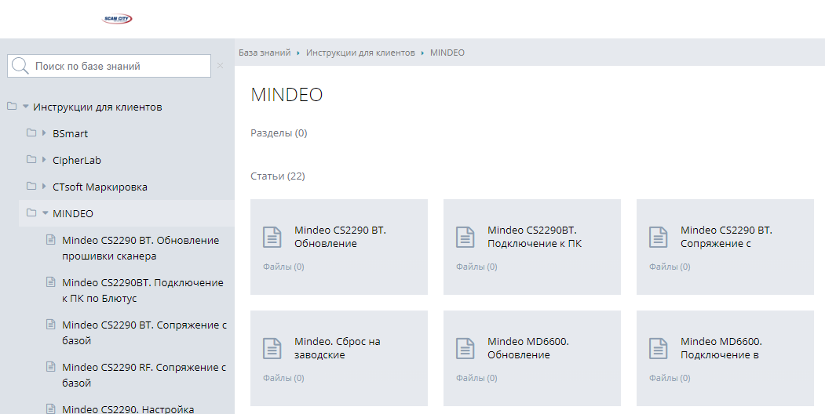Click Файлы (0) on CS2290 BT. Сопряжение card
This screenshot has width=825, height=414.
click(x=670, y=267)
